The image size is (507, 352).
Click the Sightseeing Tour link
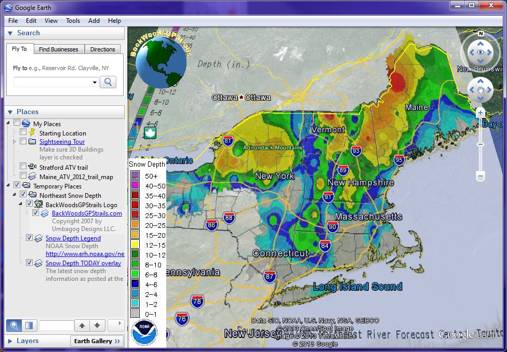point(62,142)
